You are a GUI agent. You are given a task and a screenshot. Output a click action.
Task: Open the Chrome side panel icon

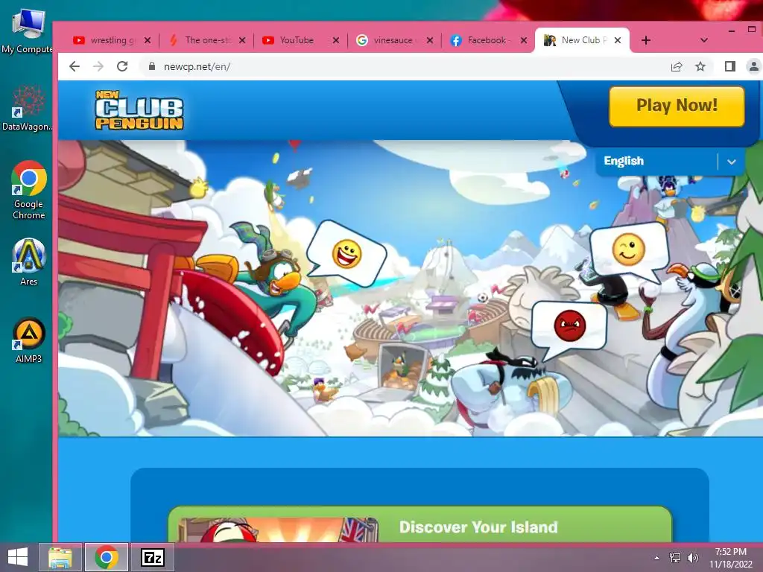tap(730, 66)
